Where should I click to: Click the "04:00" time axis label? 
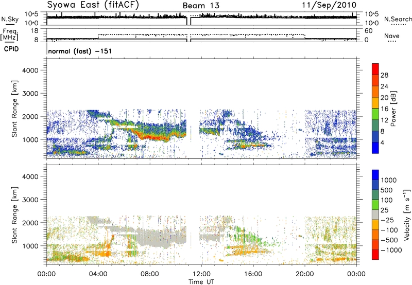[x=98, y=274]
